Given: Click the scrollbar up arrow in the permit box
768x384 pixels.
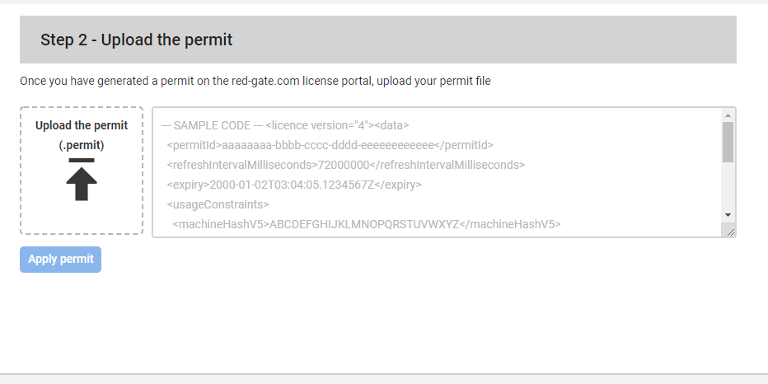Looking at the screenshot, I should tap(728, 115).
